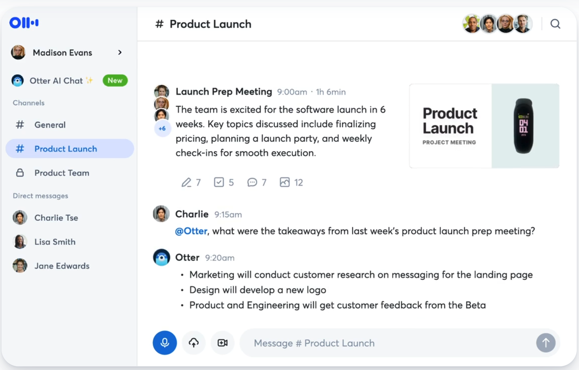Open action items checkbox icon showing 5
This screenshot has height=370, width=579.
219,182
